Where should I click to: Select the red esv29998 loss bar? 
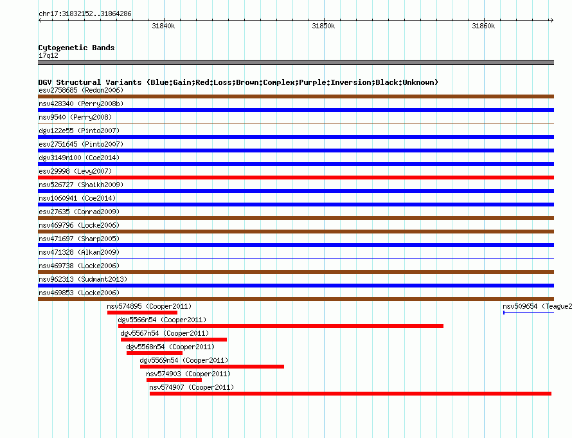296,178
